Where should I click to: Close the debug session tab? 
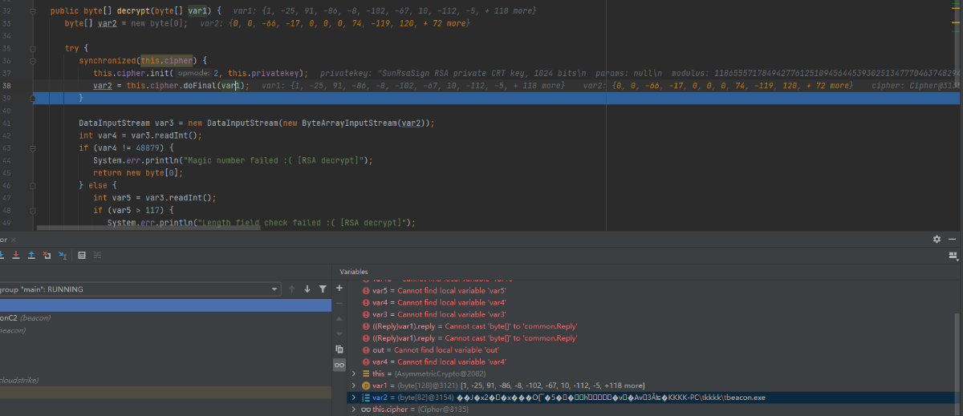pos(14,240)
